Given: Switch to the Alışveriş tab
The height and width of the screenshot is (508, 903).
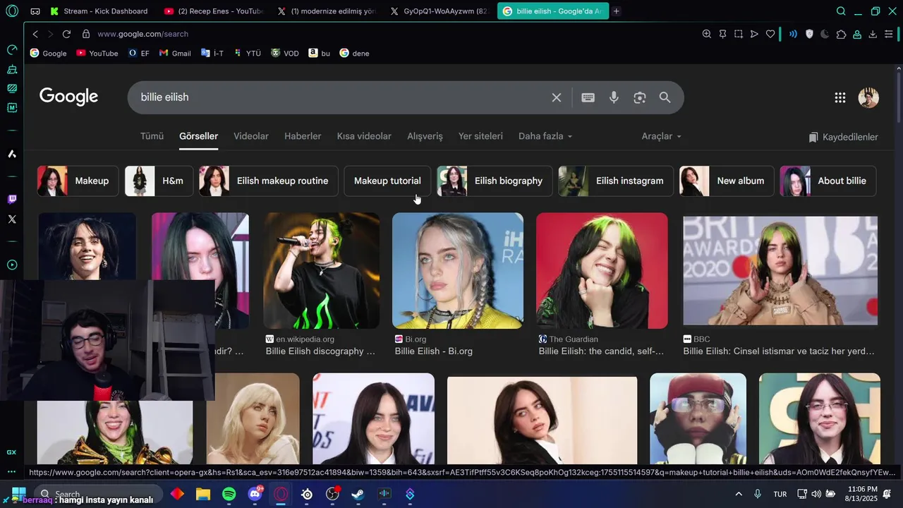Looking at the screenshot, I should click(425, 136).
